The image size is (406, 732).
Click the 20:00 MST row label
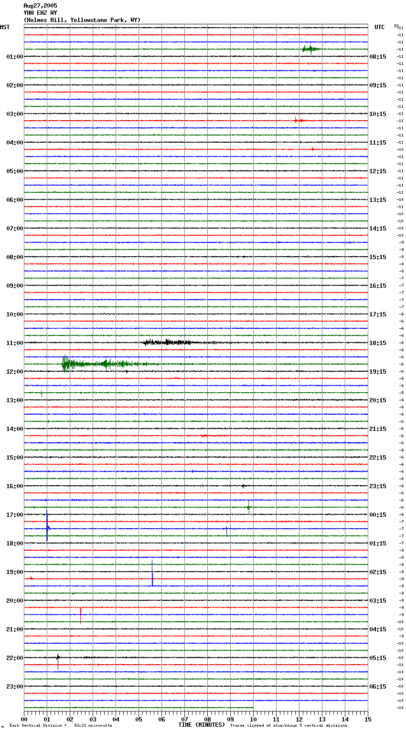(x=15, y=601)
